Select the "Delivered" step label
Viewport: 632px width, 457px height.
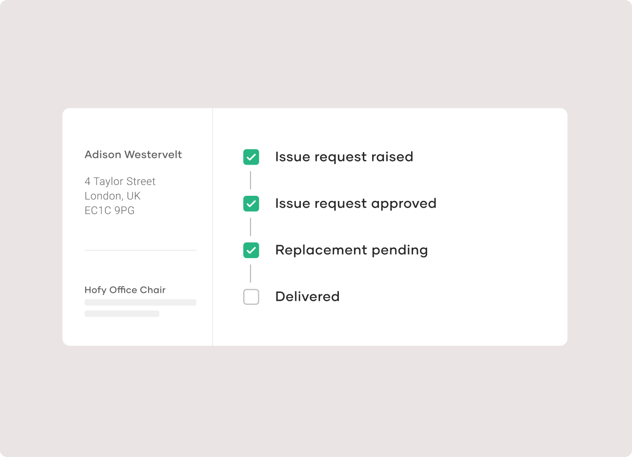[x=307, y=297]
